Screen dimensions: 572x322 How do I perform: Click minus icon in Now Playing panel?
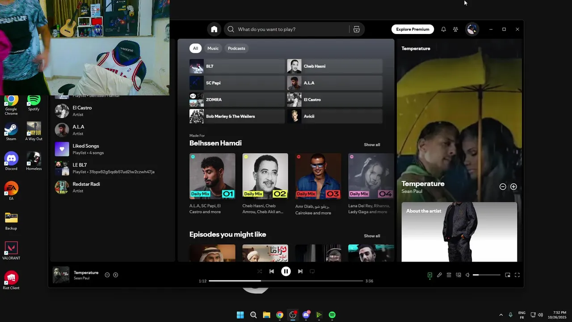click(x=503, y=186)
